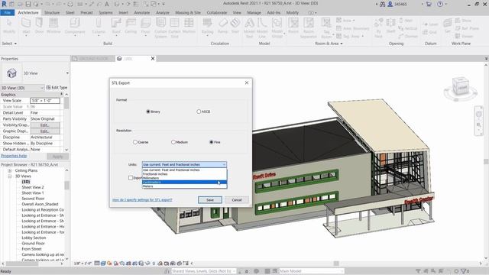Image resolution: width=489 pixels, height=275 pixels.
Task: Choose Medium resolution
Action: [x=173, y=142]
